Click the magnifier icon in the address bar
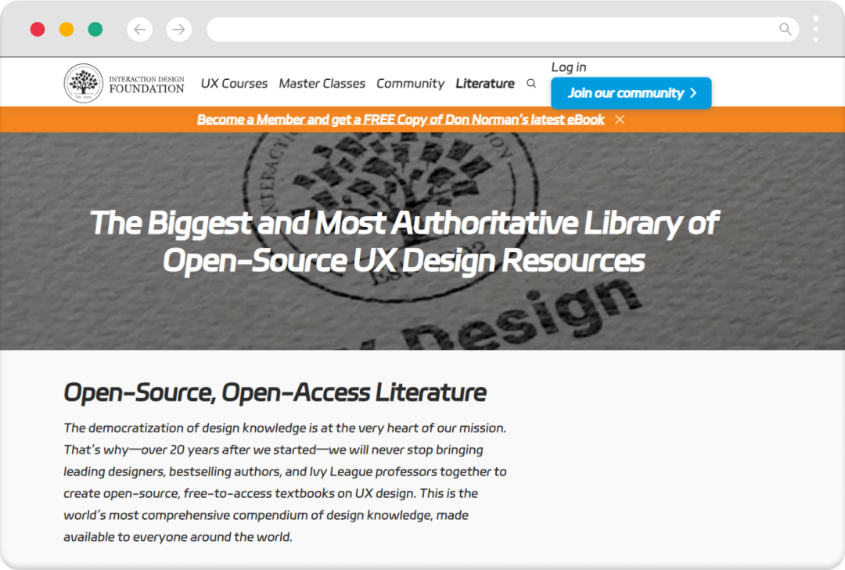Screen dimensions: 845x570 (x=786, y=29)
